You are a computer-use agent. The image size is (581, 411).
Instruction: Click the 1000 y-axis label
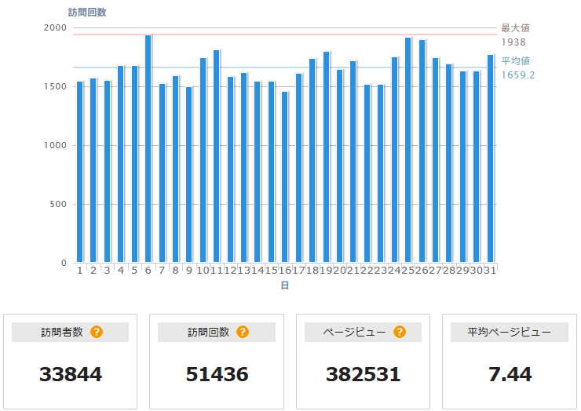pyautogui.click(x=55, y=145)
